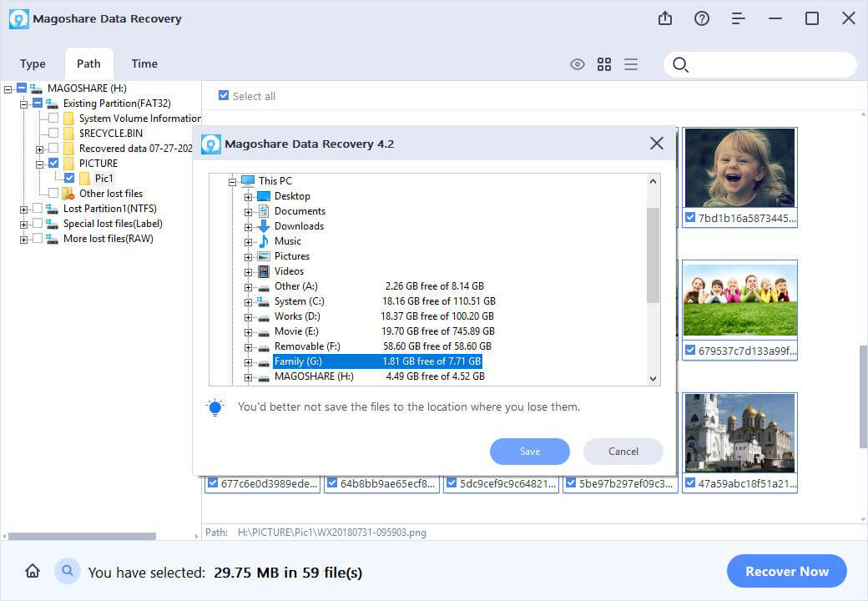Image resolution: width=868 pixels, height=601 pixels.
Task: Click the Recover Now button
Action: (786, 571)
